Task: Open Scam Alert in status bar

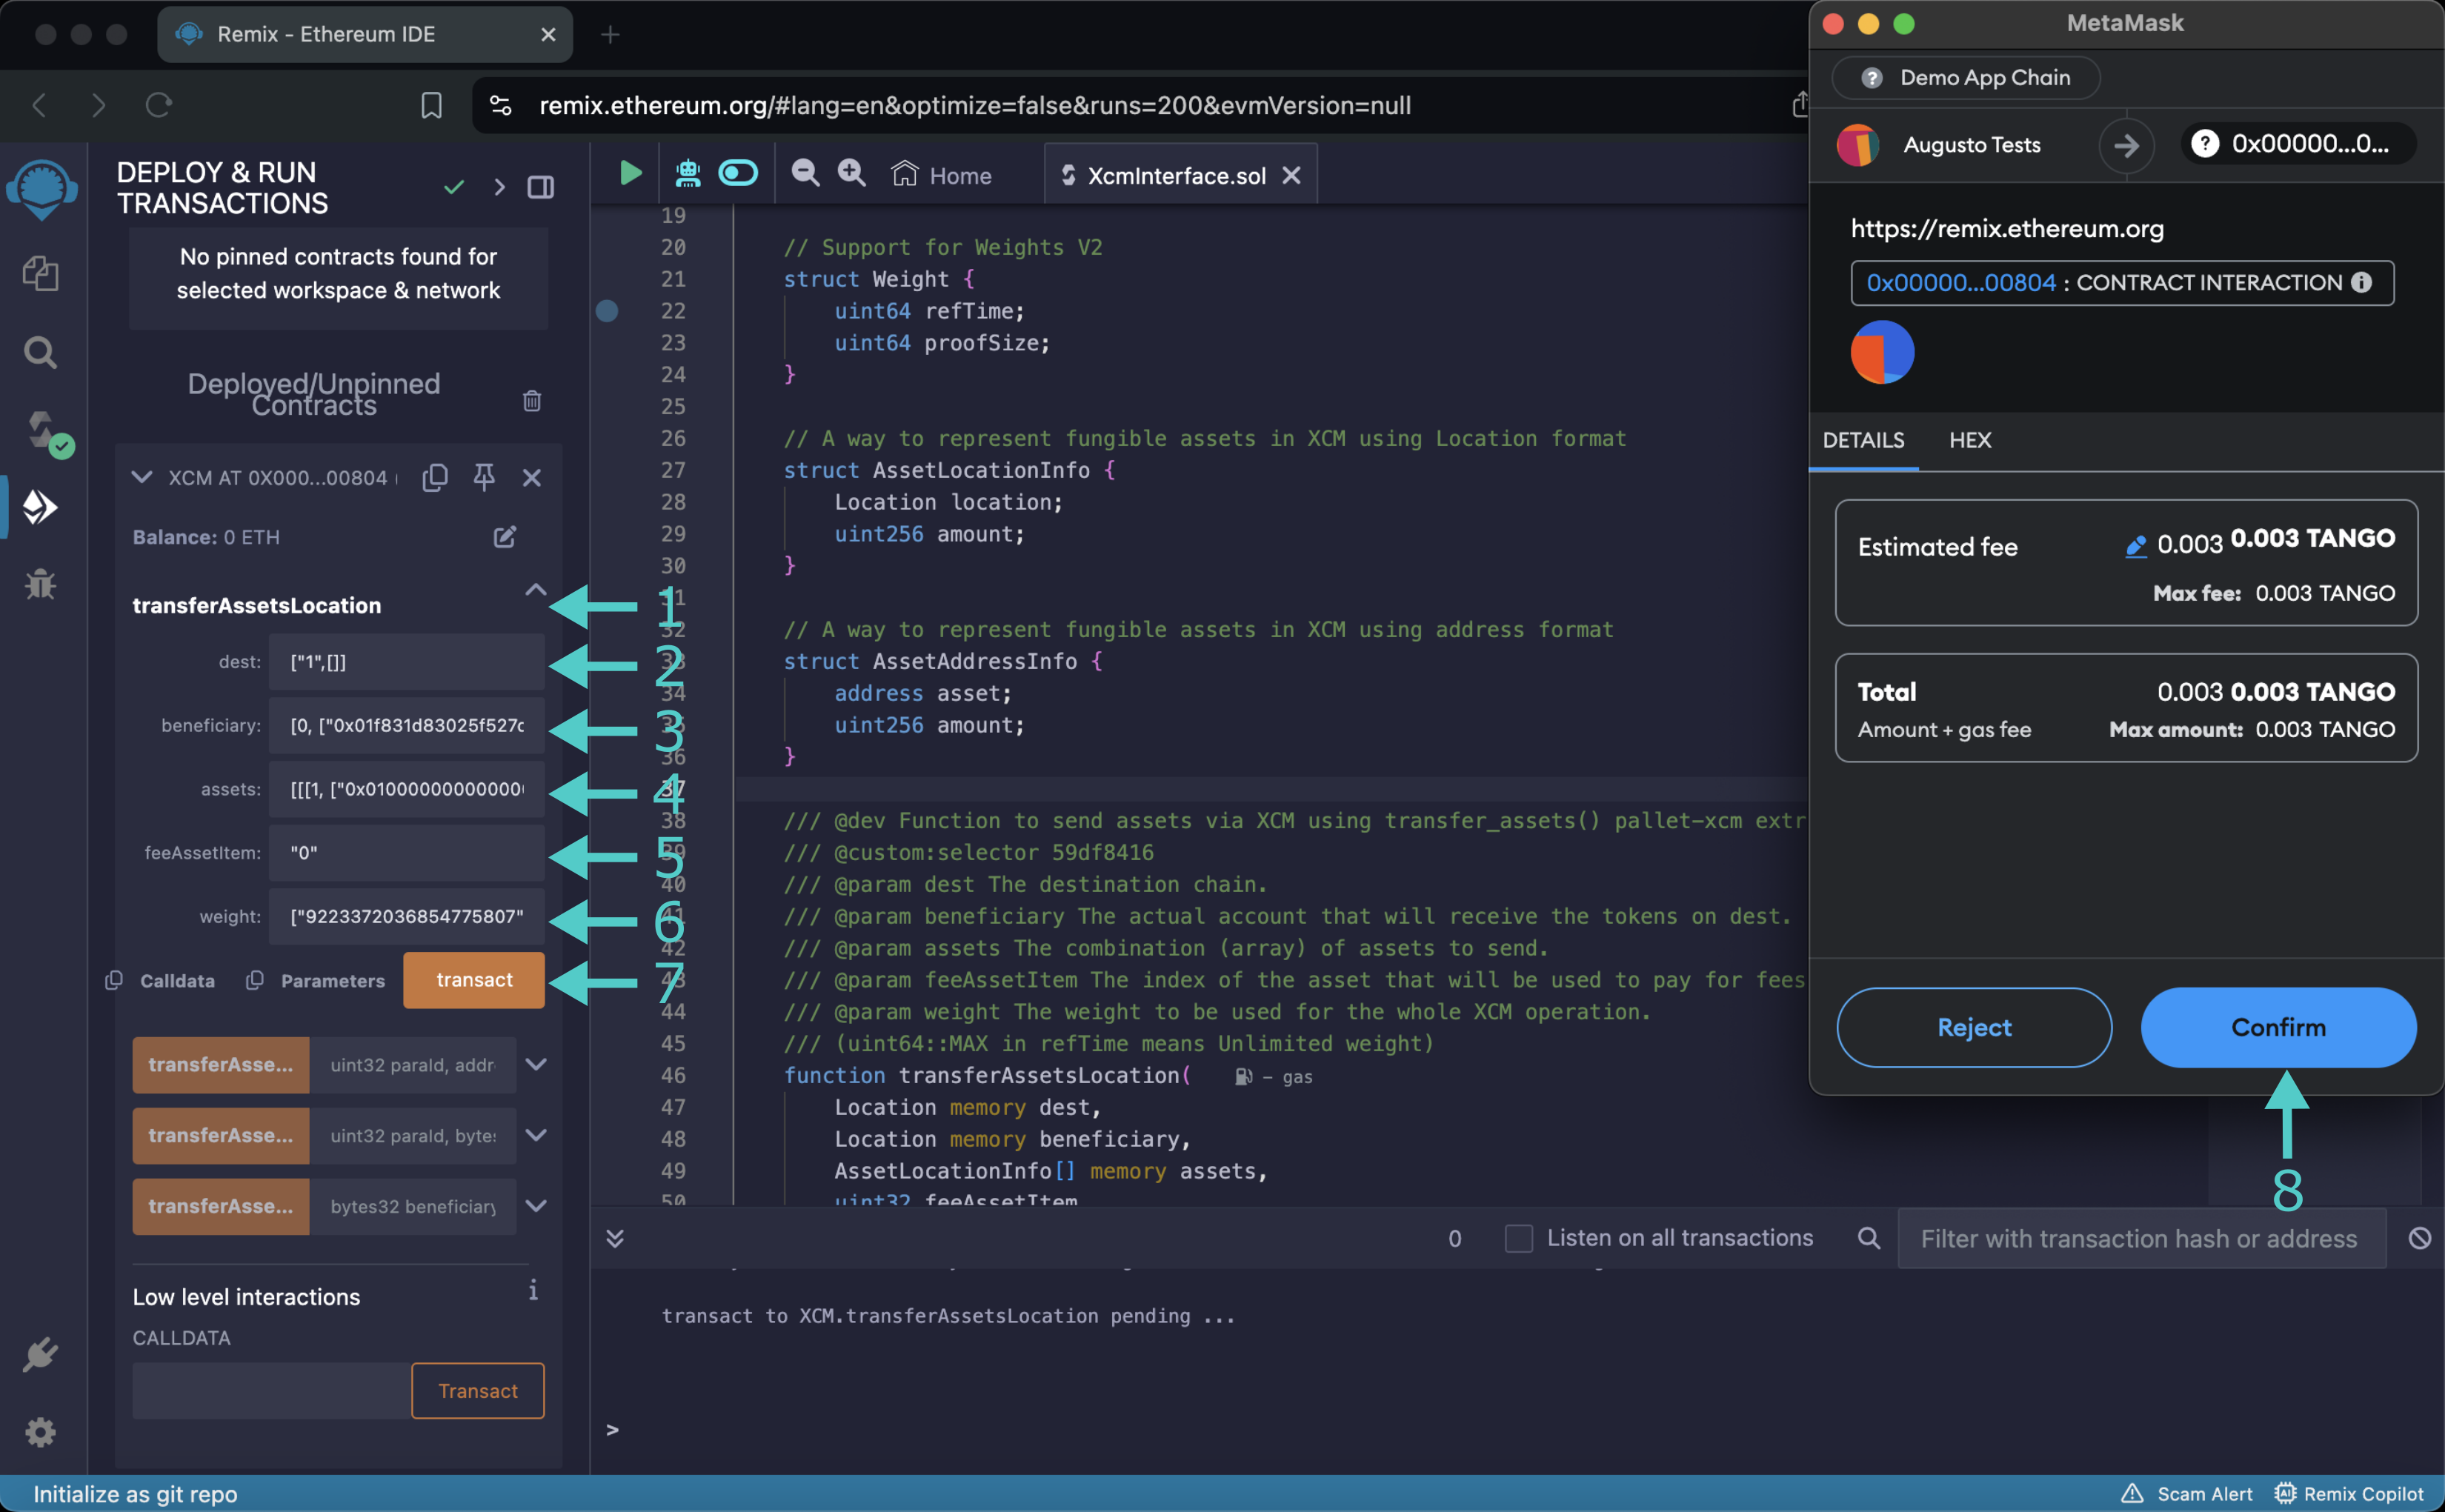Action: (x=2186, y=1493)
